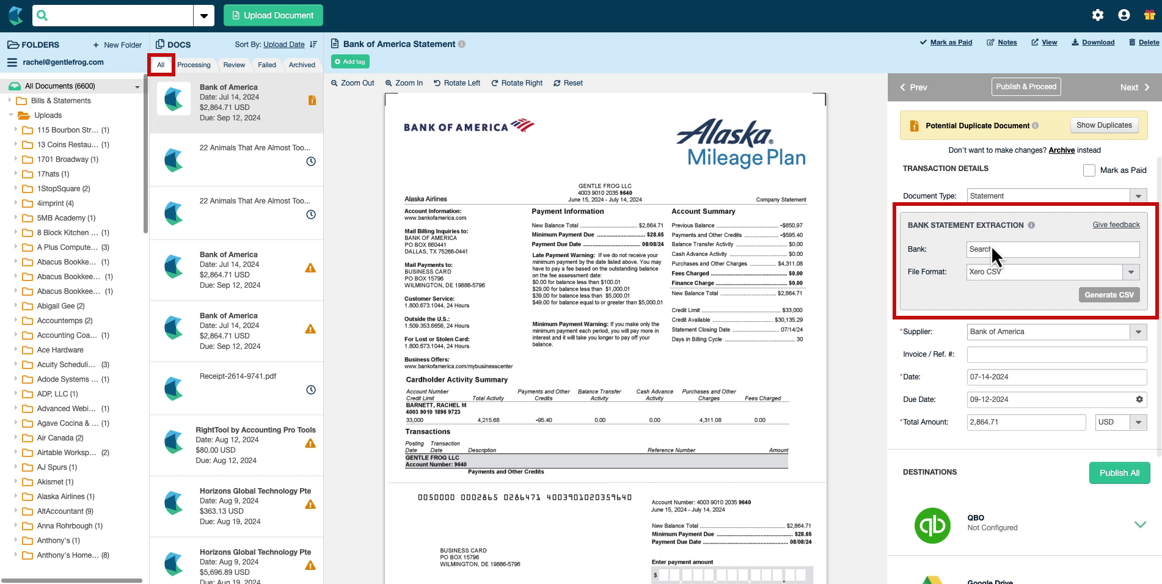Open the Document Type dropdown
The width and height of the screenshot is (1162, 584).
tap(1138, 196)
